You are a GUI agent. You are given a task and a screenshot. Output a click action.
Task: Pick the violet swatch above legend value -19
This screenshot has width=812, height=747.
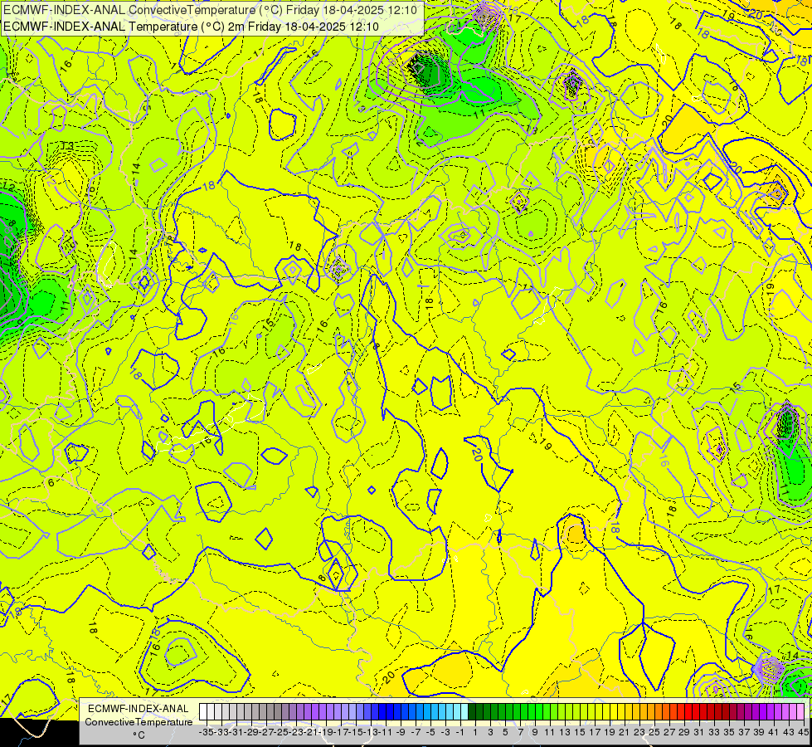(322, 712)
